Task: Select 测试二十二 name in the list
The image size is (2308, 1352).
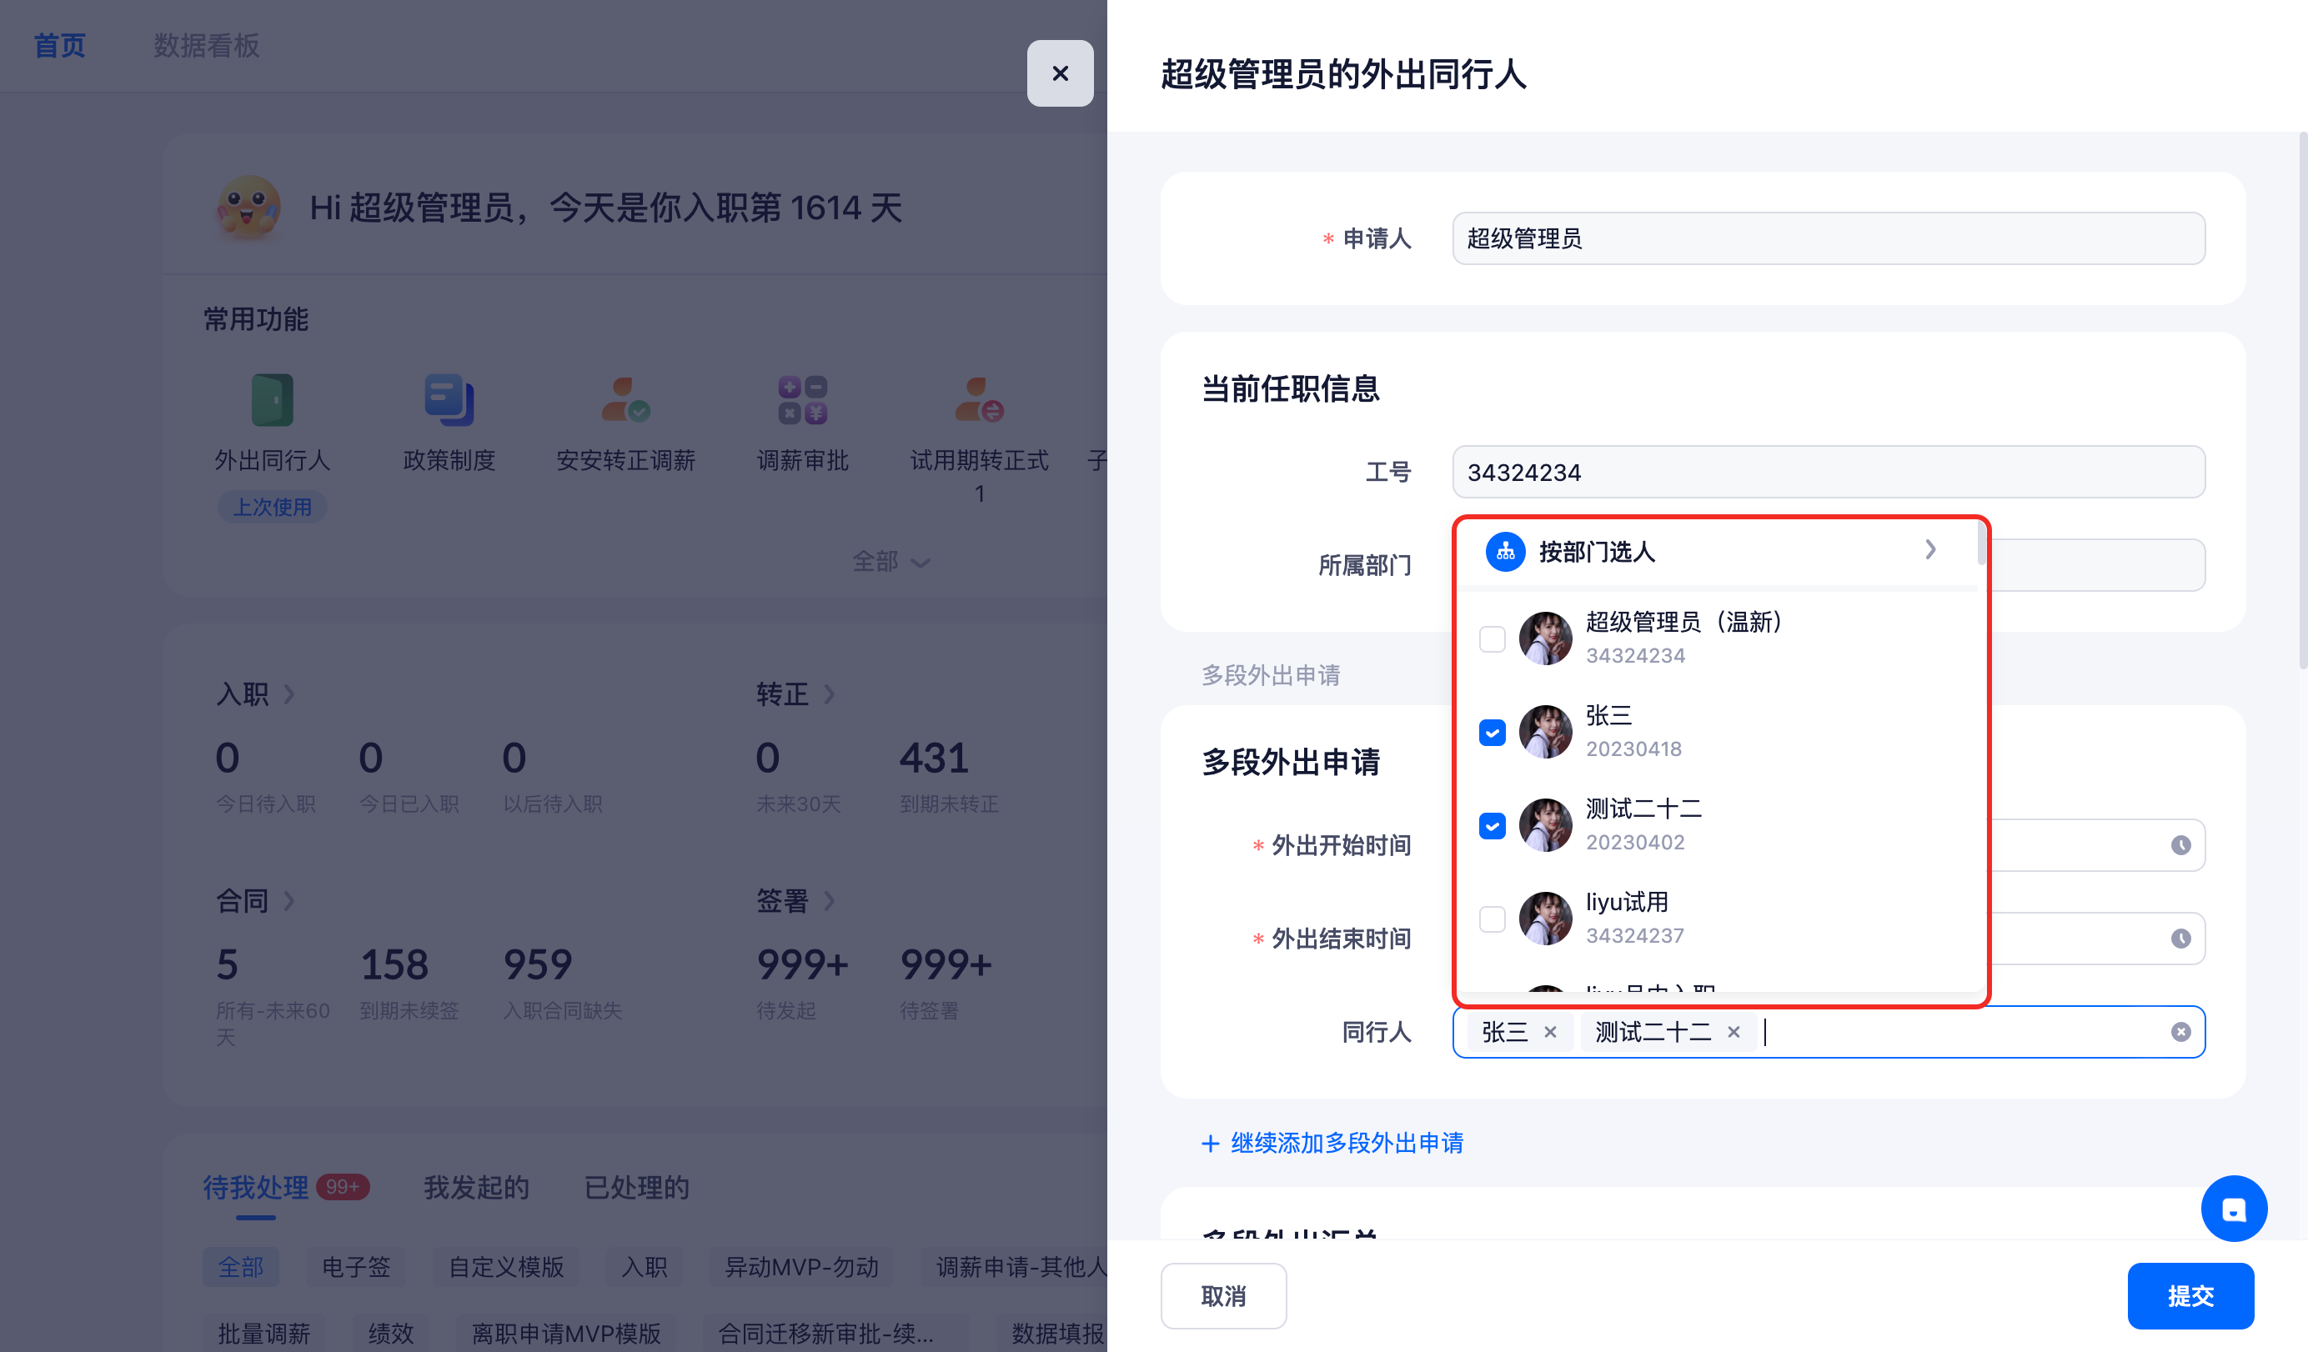Action: [x=1643, y=809]
